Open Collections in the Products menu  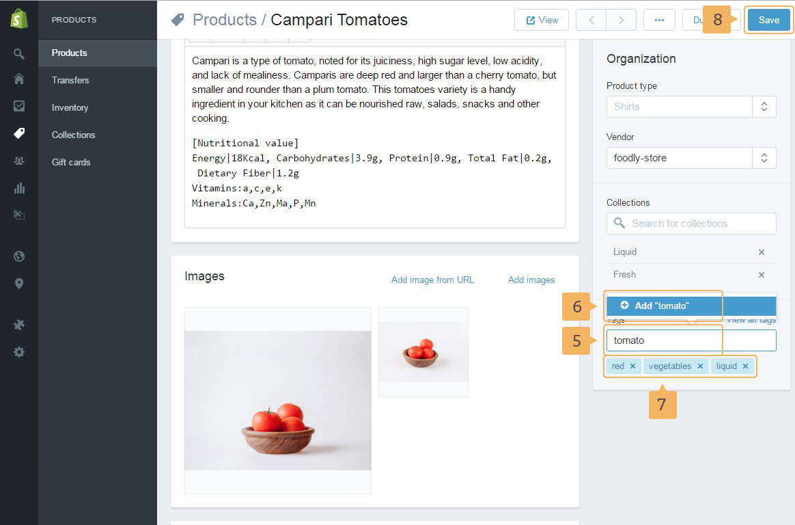click(73, 135)
